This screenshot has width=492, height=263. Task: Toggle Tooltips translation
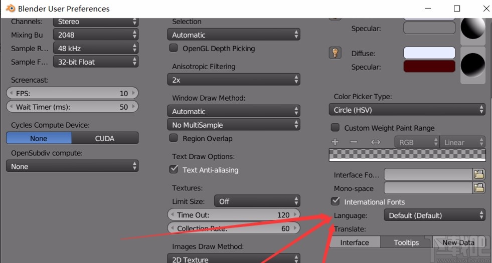[x=406, y=242]
